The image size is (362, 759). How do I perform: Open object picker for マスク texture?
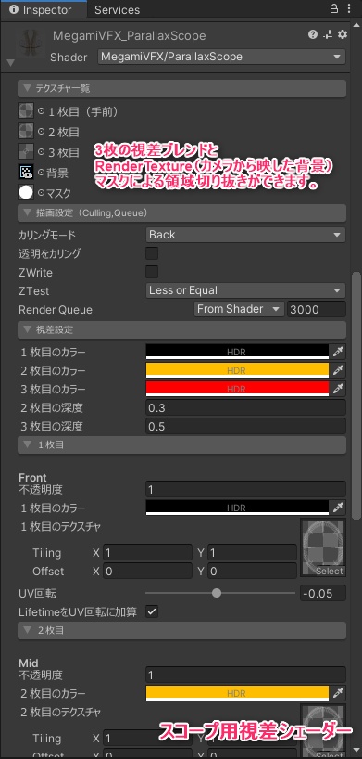click(x=41, y=193)
